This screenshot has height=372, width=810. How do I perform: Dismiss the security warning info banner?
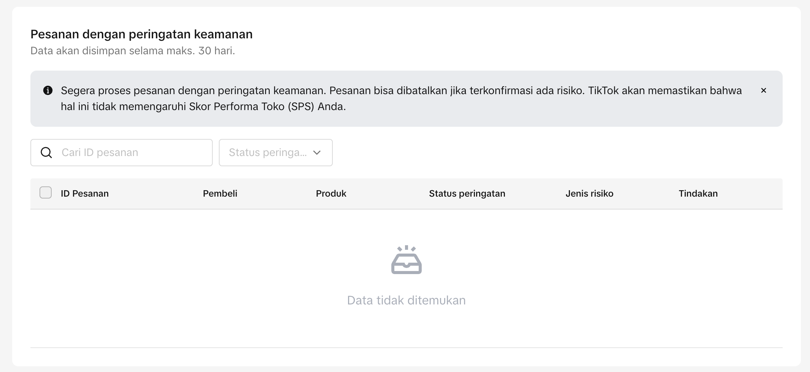763,90
